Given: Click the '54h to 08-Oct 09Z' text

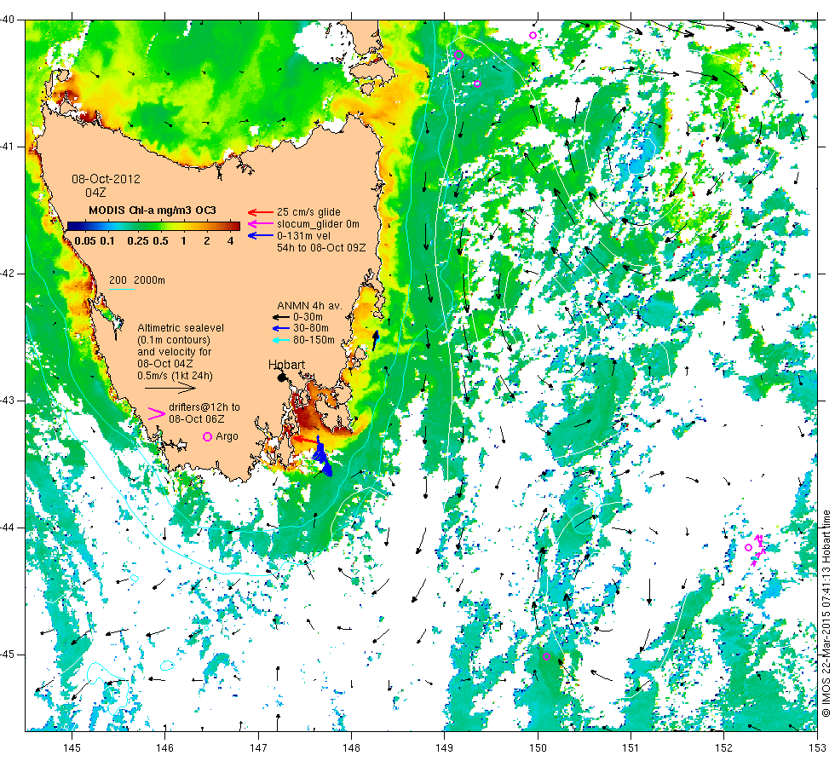Looking at the screenshot, I should (321, 248).
